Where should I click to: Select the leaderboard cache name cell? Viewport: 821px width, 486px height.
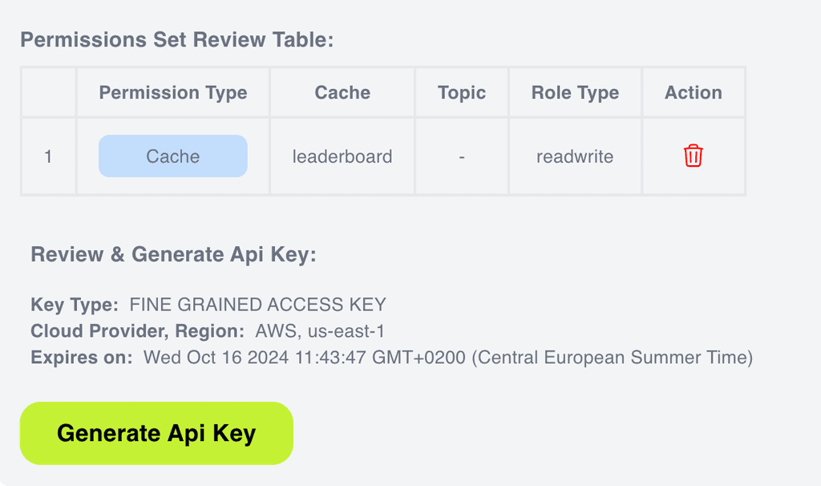coord(342,156)
